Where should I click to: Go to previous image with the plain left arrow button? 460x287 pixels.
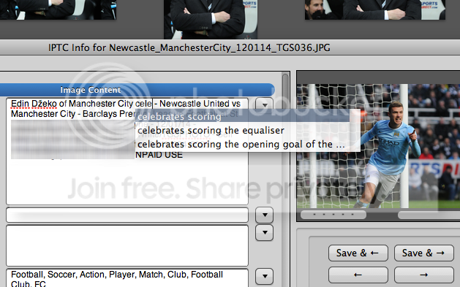pos(358,275)
